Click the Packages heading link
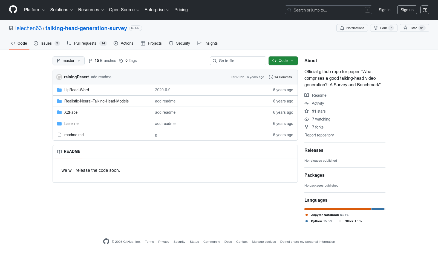438x274 pixels. pos(314,175)
